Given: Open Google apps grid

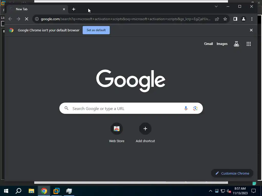Looking at the screenshot, I should [249, 44].
